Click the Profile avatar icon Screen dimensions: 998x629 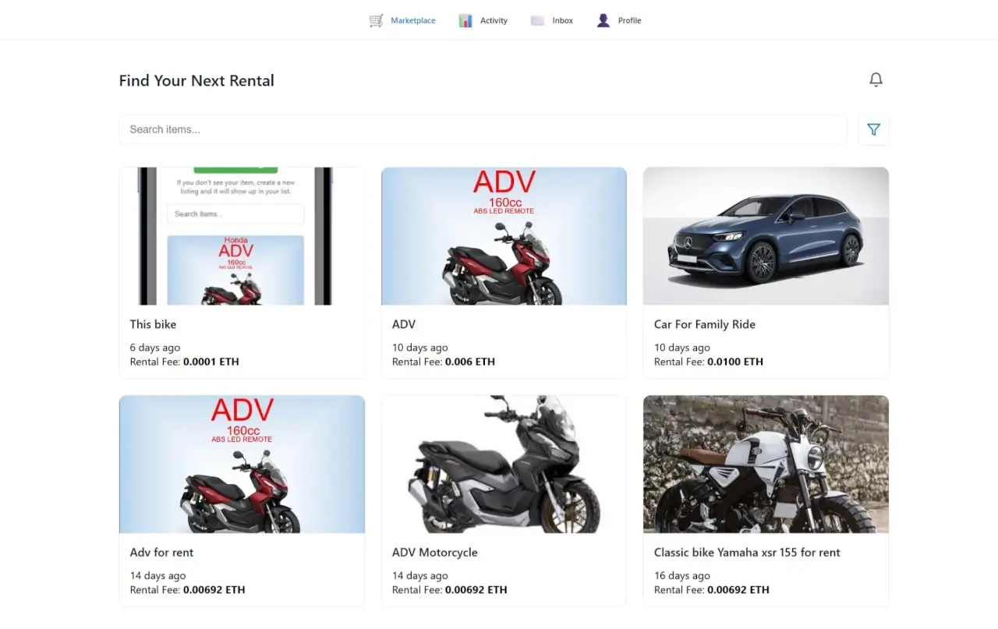pyautogui.click(x=603, y=21)
